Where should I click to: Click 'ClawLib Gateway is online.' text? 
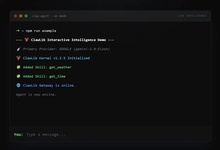49,86
